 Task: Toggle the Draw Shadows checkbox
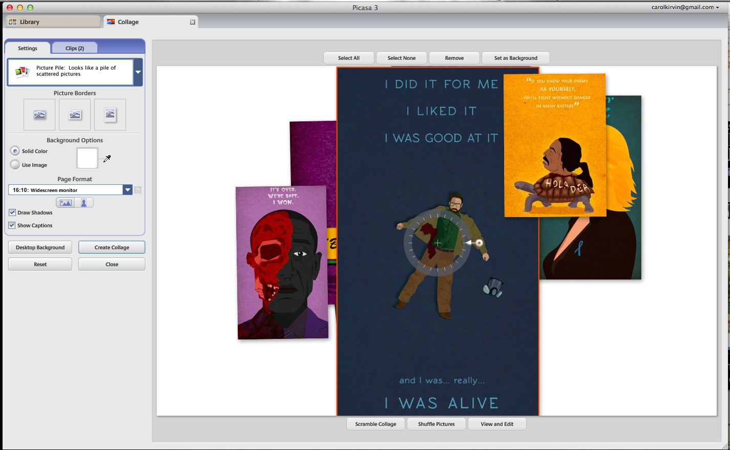point(12,212)
